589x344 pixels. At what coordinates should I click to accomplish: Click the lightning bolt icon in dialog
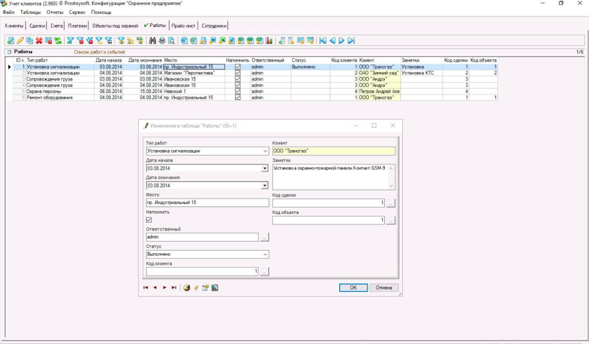[x=197, y=287]
